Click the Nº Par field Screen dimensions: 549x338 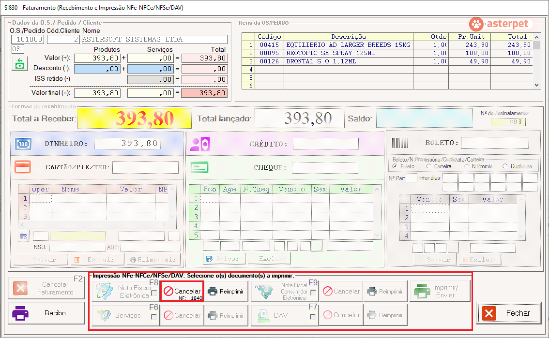click(x=412, y=178)
